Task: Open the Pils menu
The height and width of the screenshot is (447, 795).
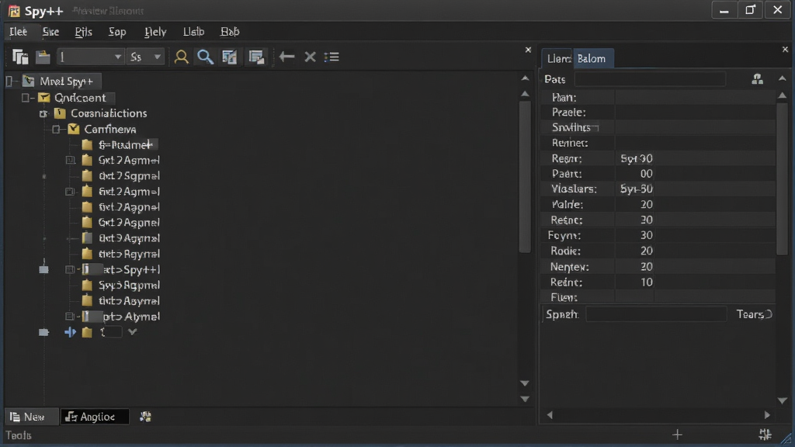Action: 84,31
